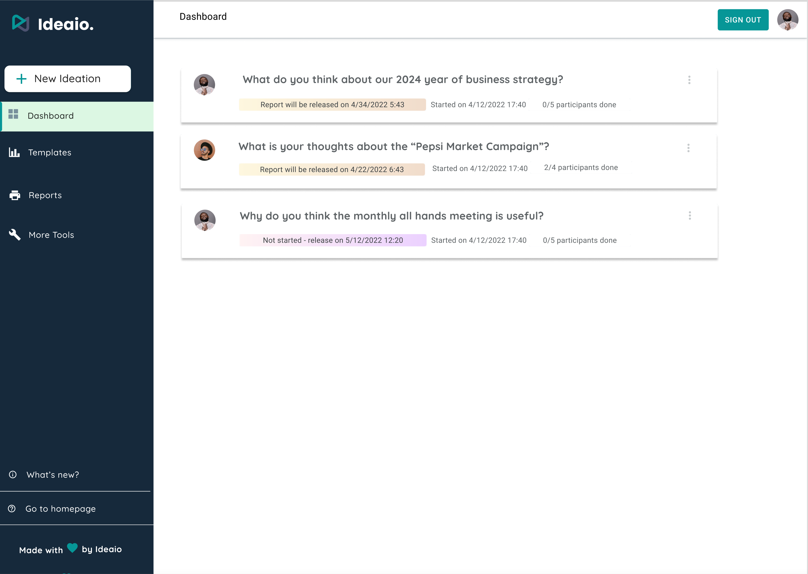Screen dimensions: 808x574
Task: Click the What's new info icon
Action: pos(13,475)
